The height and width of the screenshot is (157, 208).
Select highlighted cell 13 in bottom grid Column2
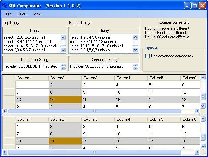tap(65, 141)
